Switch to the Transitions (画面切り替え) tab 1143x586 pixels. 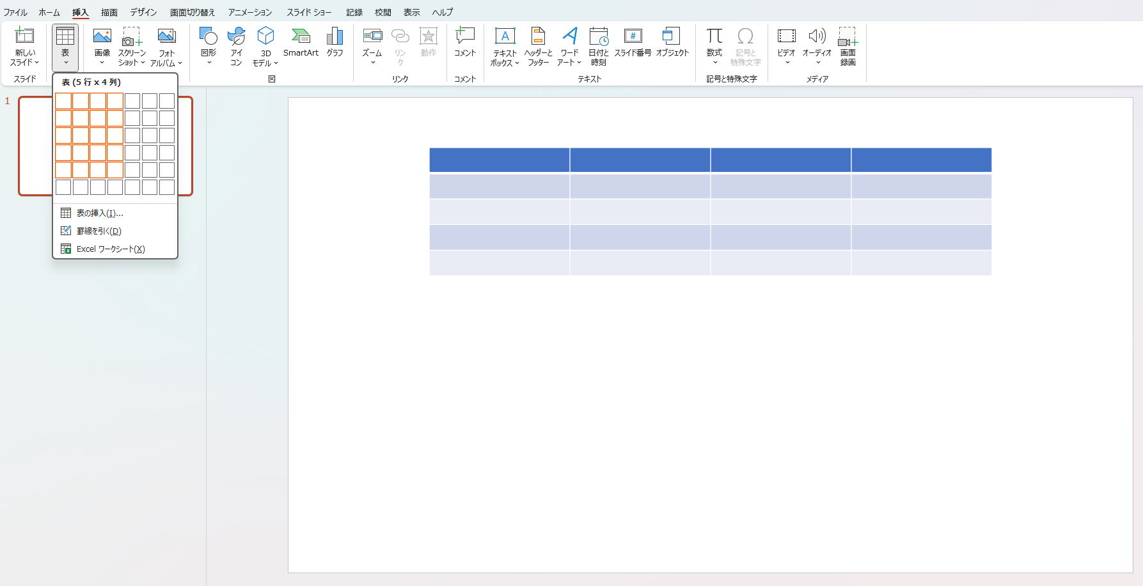pyautogui.click(x=193, y=12)
